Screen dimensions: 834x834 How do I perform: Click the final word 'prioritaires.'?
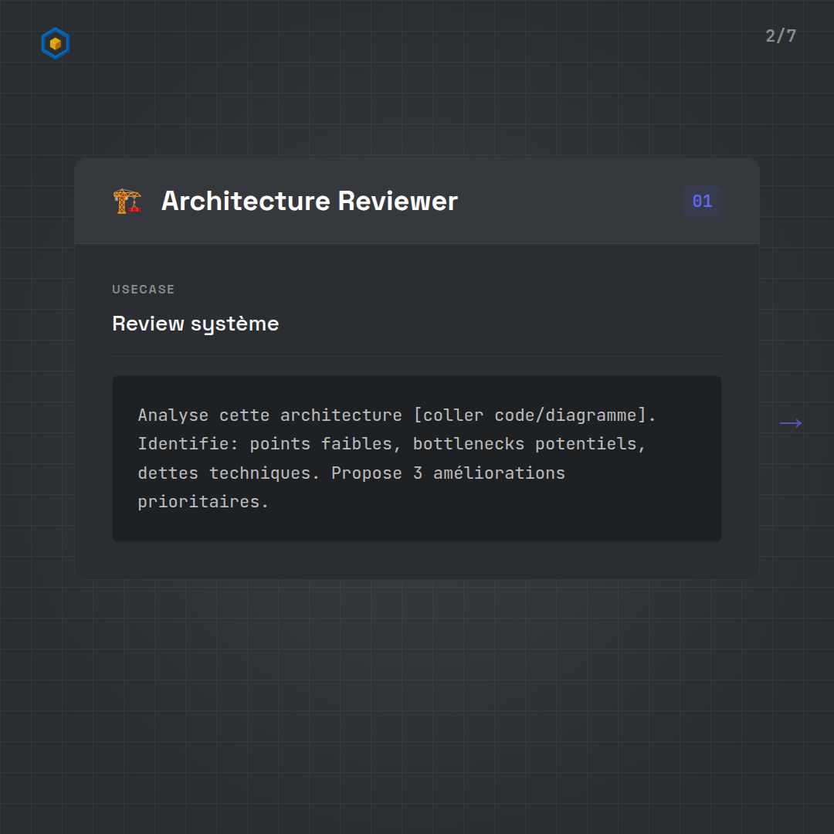[x=203, y=501]
